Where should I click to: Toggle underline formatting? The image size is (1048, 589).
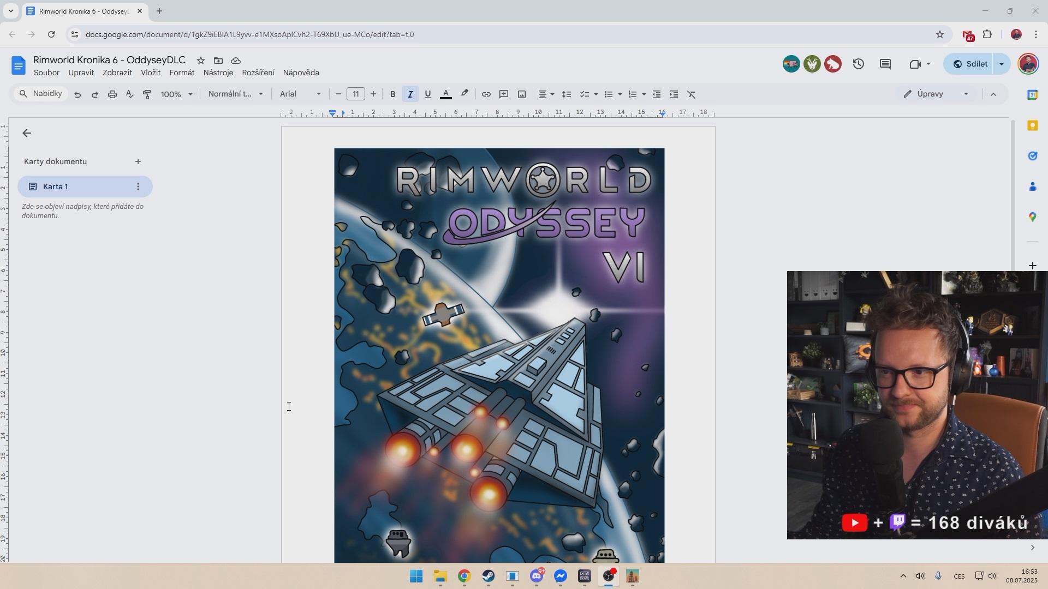[428, 94]
